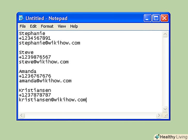
Task: Click the name line 'Amanda'
Action: pos(28,71)
